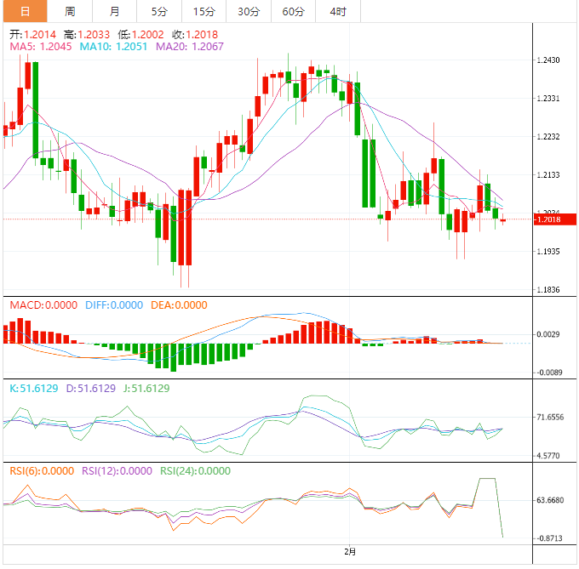Click the -0.0089 MACD axis label
579x569 pixels.
tap(549, 373)
